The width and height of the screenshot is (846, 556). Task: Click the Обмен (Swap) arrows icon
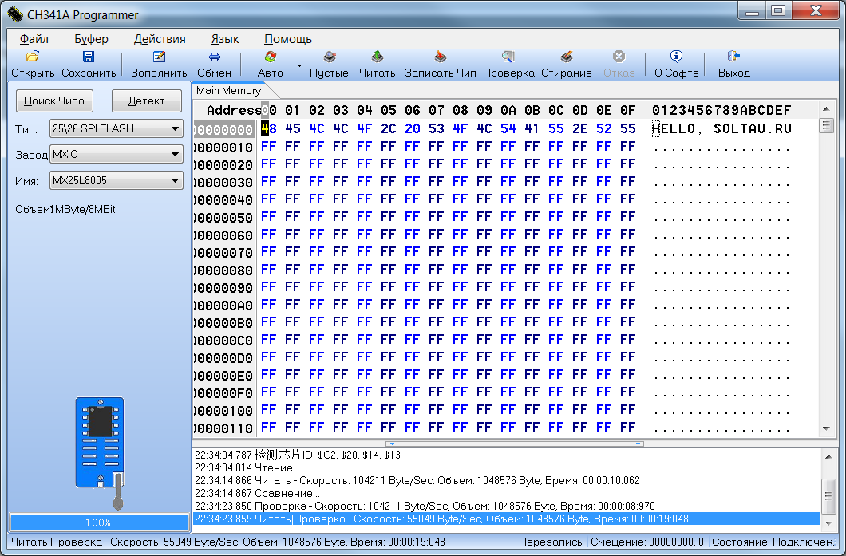pyautogui.click(x=214, y=57)
